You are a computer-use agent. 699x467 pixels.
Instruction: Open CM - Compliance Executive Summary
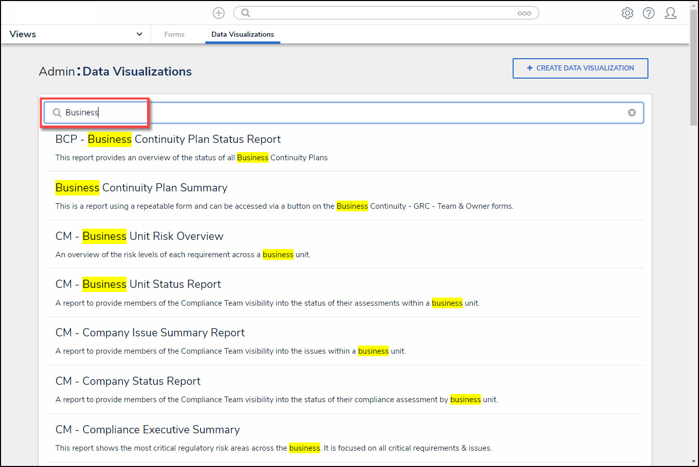point(148,430)
